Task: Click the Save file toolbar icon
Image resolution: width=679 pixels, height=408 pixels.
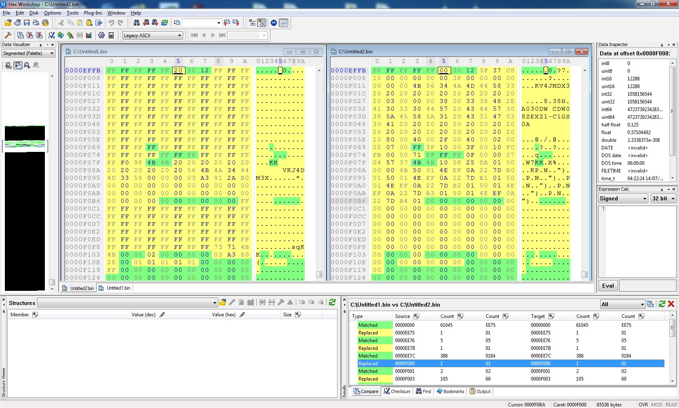Action: pos(27,23)
